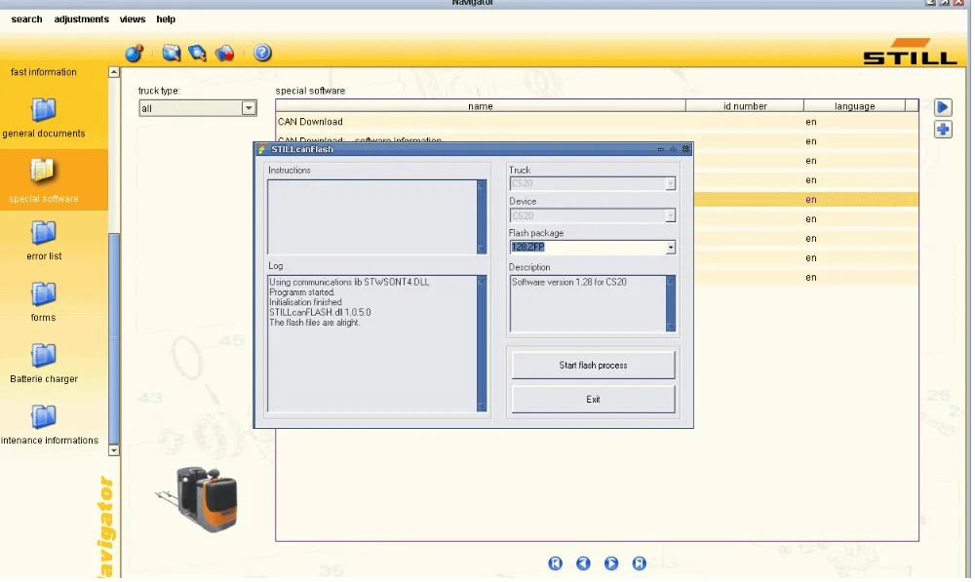Click the Description scrollbar
Image resolution: width=975 pixels, height=582 pixels.
(671, 303)
